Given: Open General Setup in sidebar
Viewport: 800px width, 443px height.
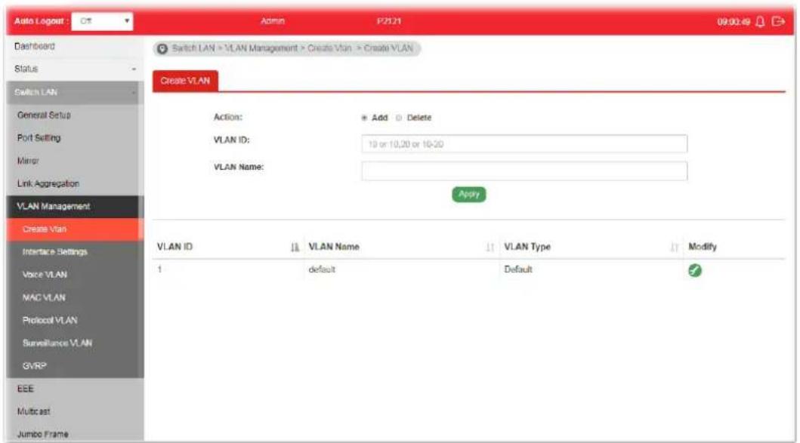Looking at the screenshot, I should pyautogui.click(x=75, y=115).
